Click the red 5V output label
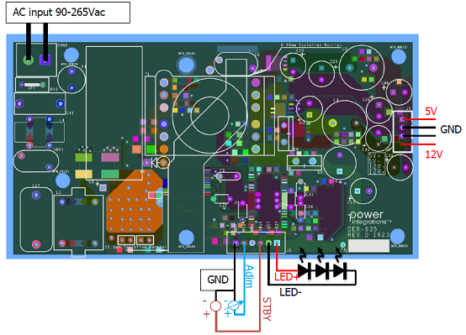This screenshot has height=335, width=466. [x=431, y=112]
